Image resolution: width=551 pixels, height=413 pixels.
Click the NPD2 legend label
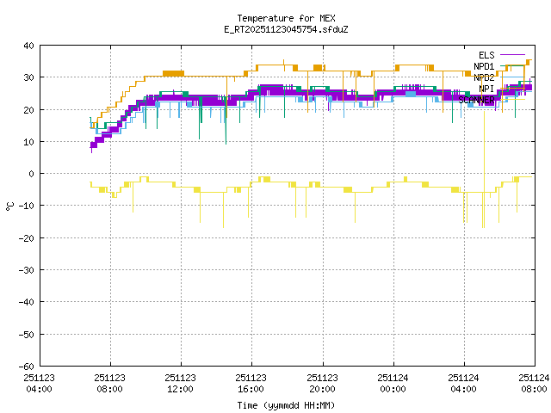click(484, 77)
